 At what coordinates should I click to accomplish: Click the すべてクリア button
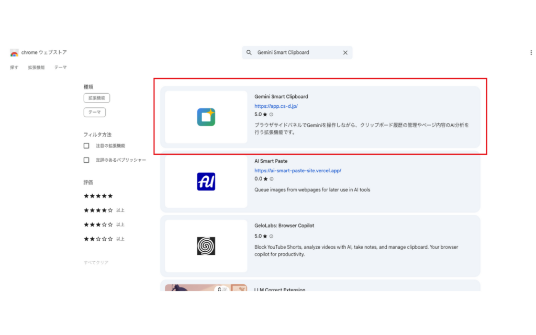coord(95,262)
